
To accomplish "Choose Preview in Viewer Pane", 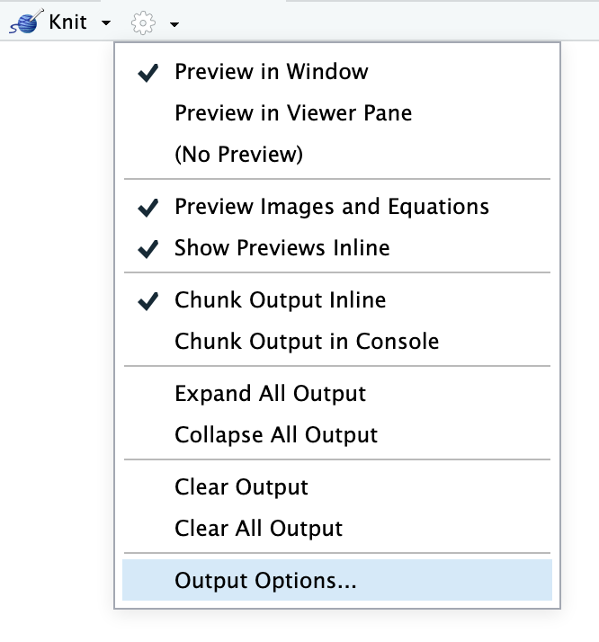I will click(293, 113).
